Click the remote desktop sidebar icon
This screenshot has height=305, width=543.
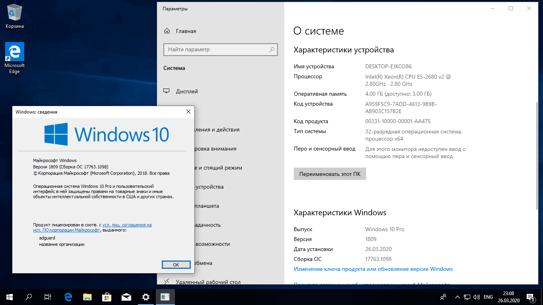(167, 282)
